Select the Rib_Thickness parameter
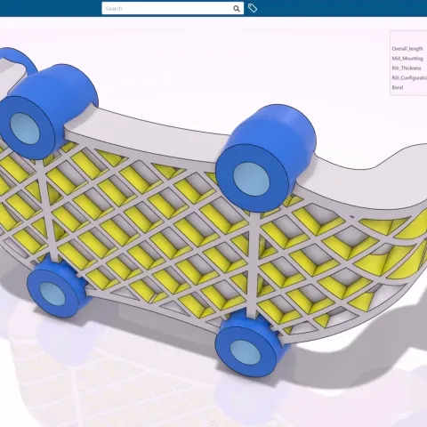Viewport: 427px width, 427px height. coord(407,68)
